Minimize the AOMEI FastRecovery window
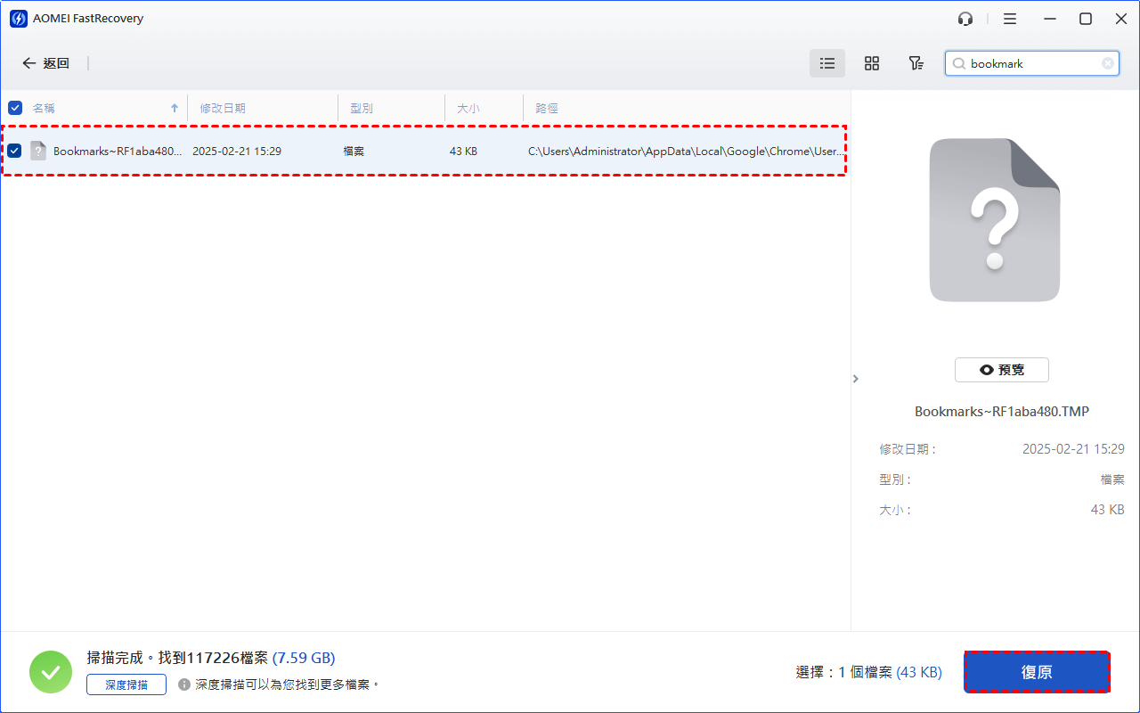The height and width of the screenshot is (713, 1140). pos(1049,19)
